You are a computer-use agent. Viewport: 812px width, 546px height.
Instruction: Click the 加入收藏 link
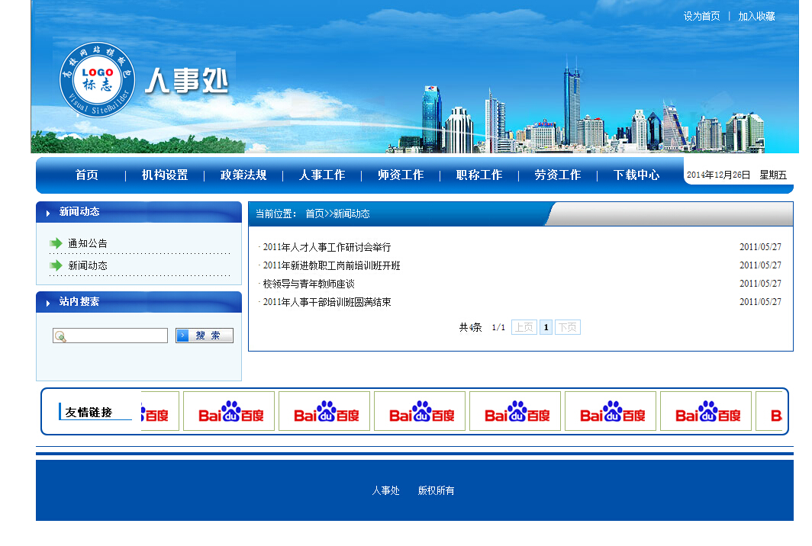(756, 16)
